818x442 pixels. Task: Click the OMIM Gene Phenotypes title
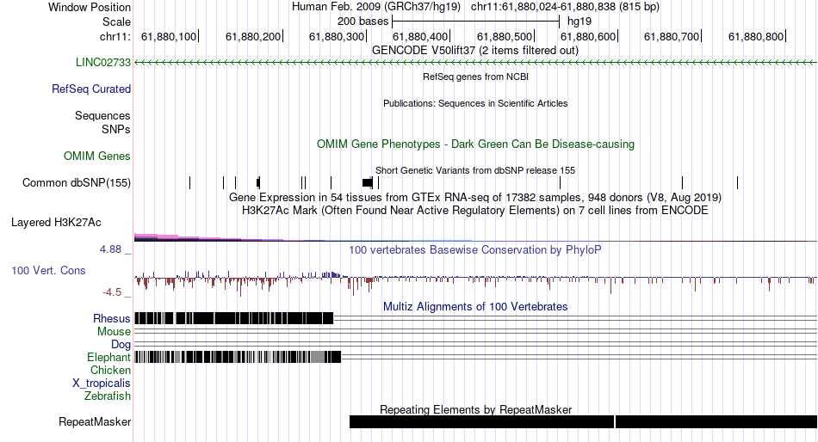tap(475, 144)
